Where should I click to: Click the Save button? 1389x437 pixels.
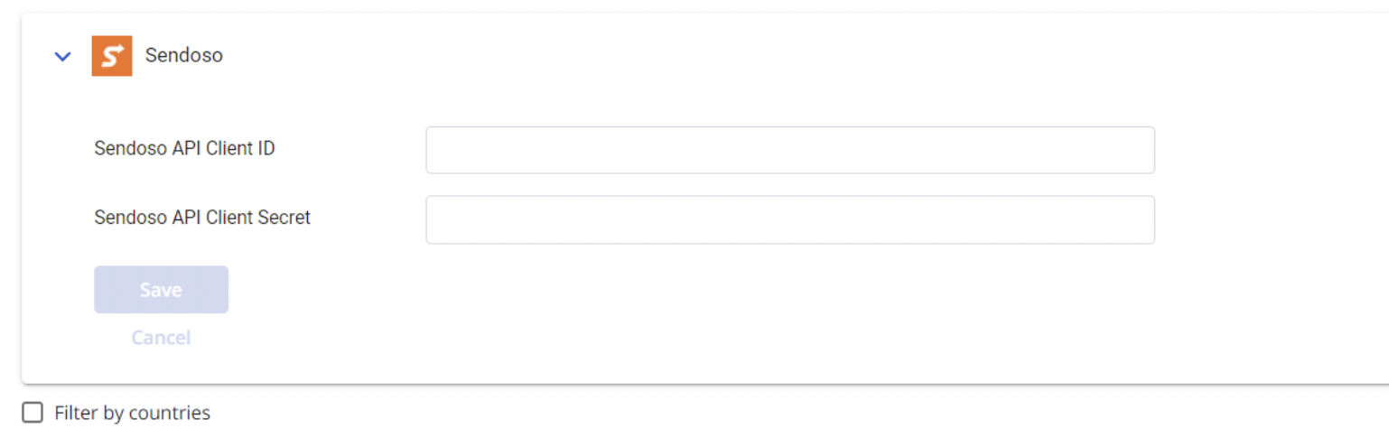click(161, 290)
